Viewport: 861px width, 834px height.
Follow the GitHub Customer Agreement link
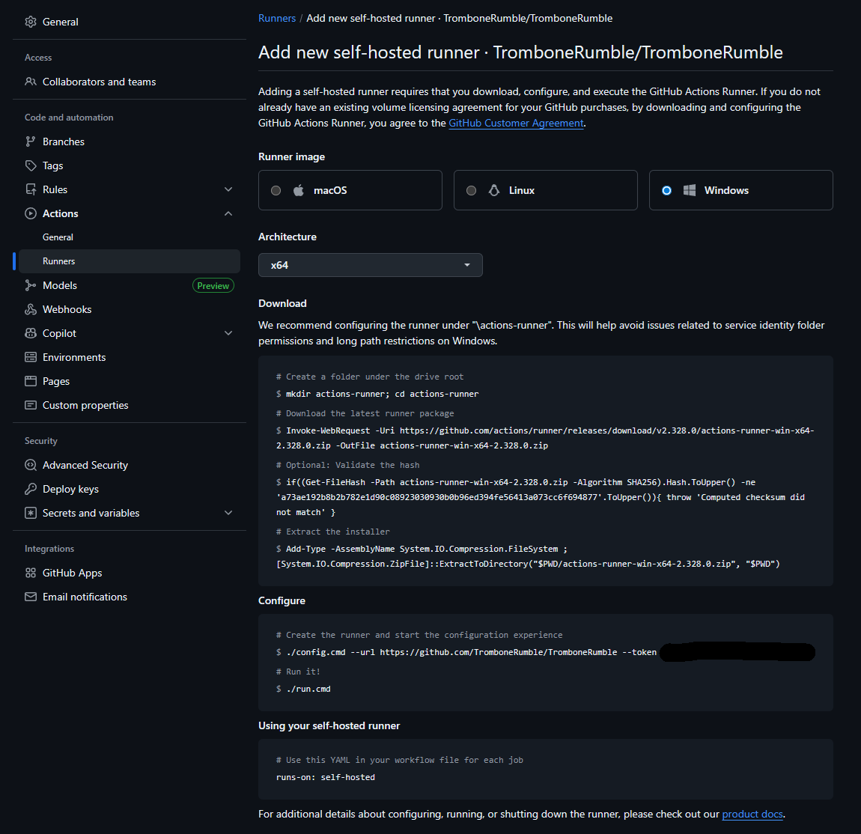[516, 123]
